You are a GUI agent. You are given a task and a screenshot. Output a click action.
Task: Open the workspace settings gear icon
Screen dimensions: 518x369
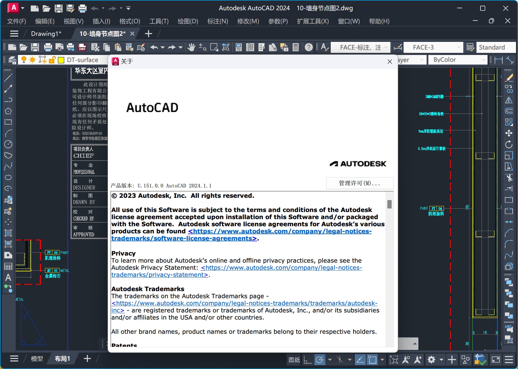pyautogui.click(x=431, y=360)
